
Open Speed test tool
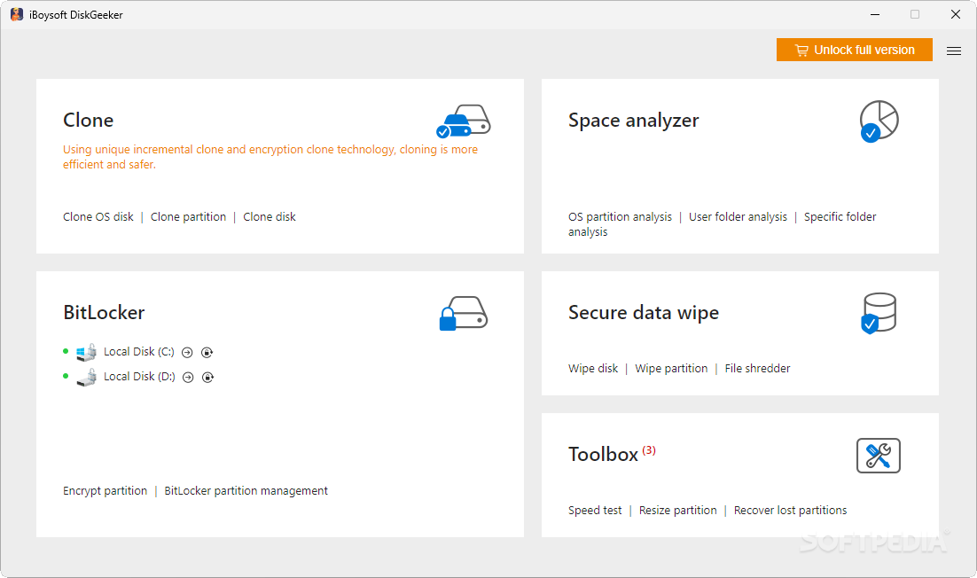tap(595, 510)
